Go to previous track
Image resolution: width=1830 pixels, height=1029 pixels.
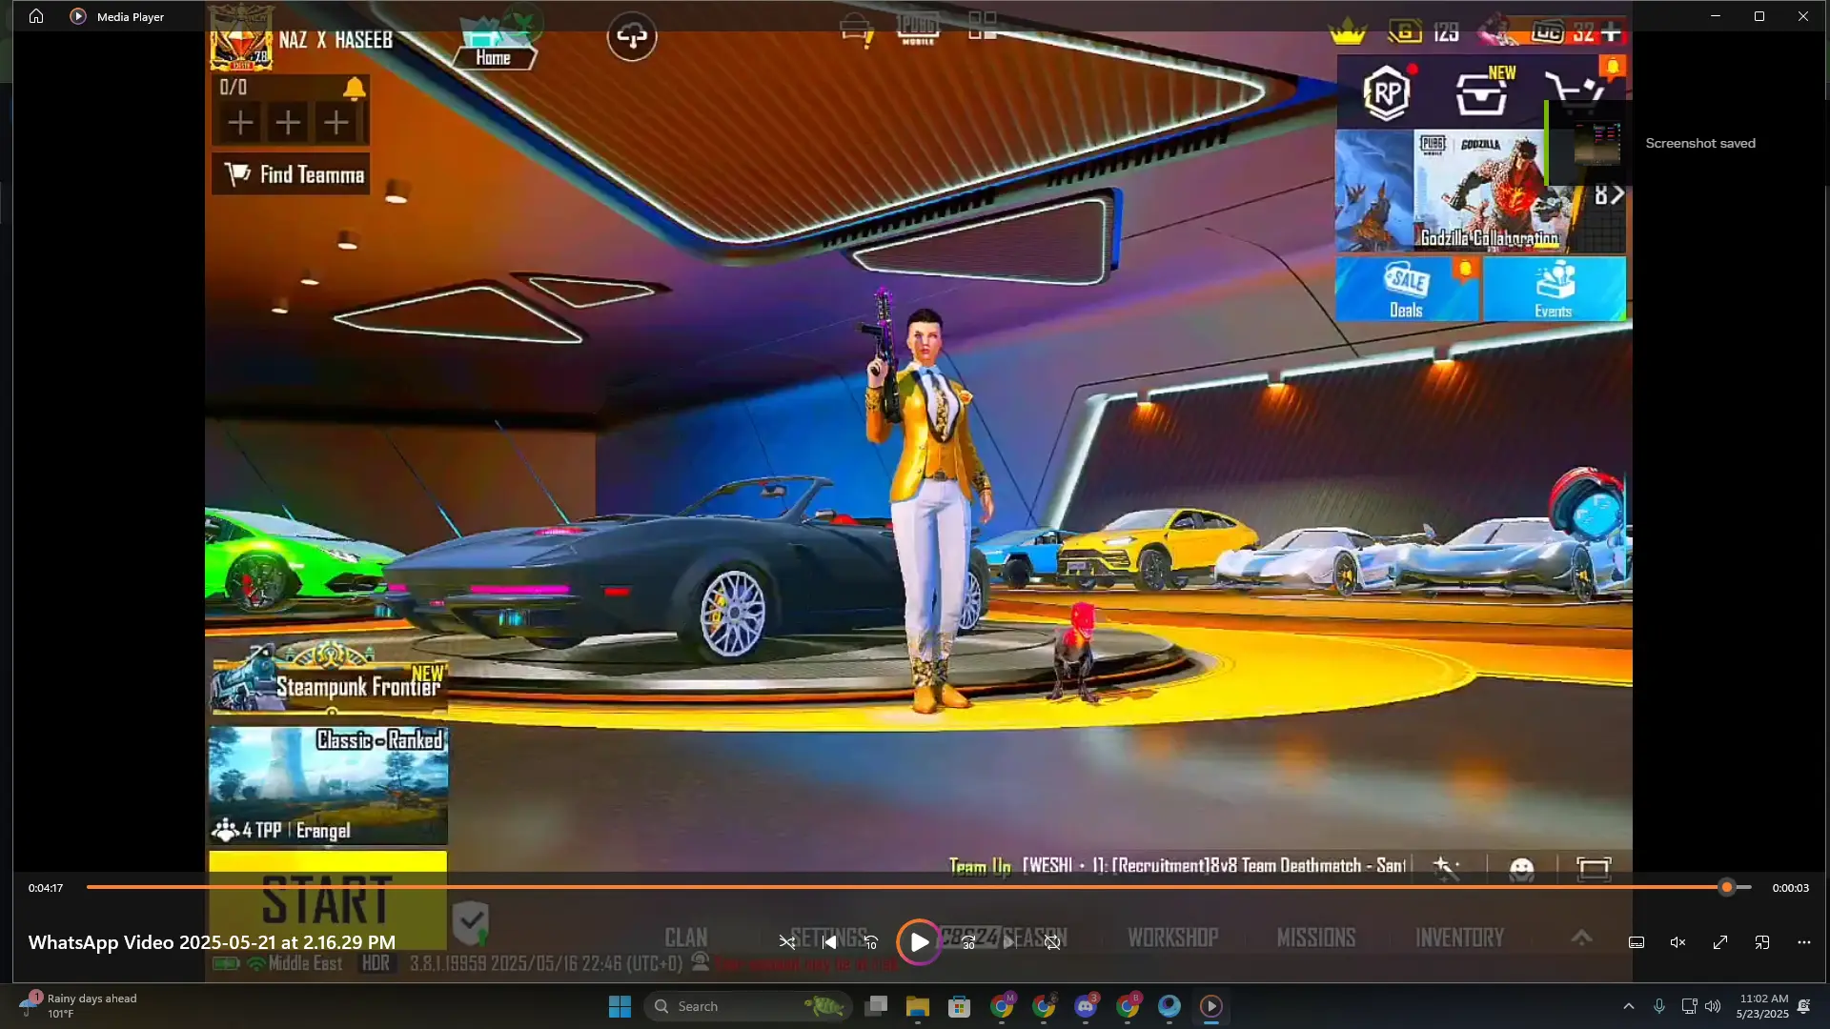point(829,942)
